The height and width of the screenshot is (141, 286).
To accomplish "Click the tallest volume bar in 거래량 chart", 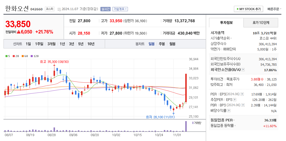I will tap(186, 126).
